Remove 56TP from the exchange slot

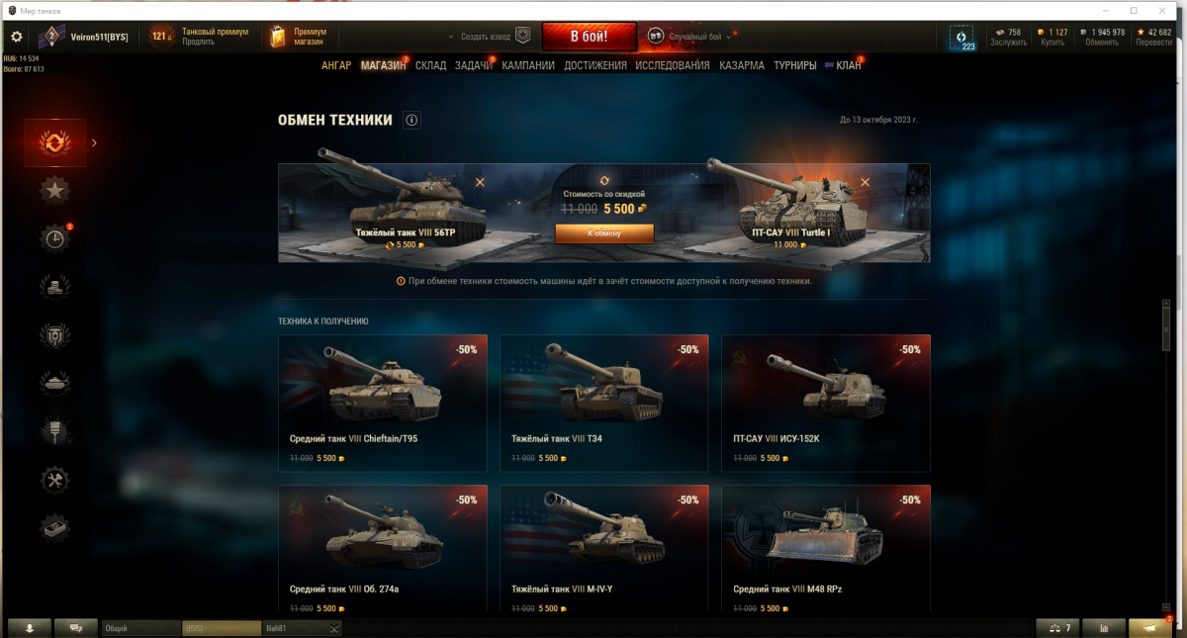click(480, 182)
